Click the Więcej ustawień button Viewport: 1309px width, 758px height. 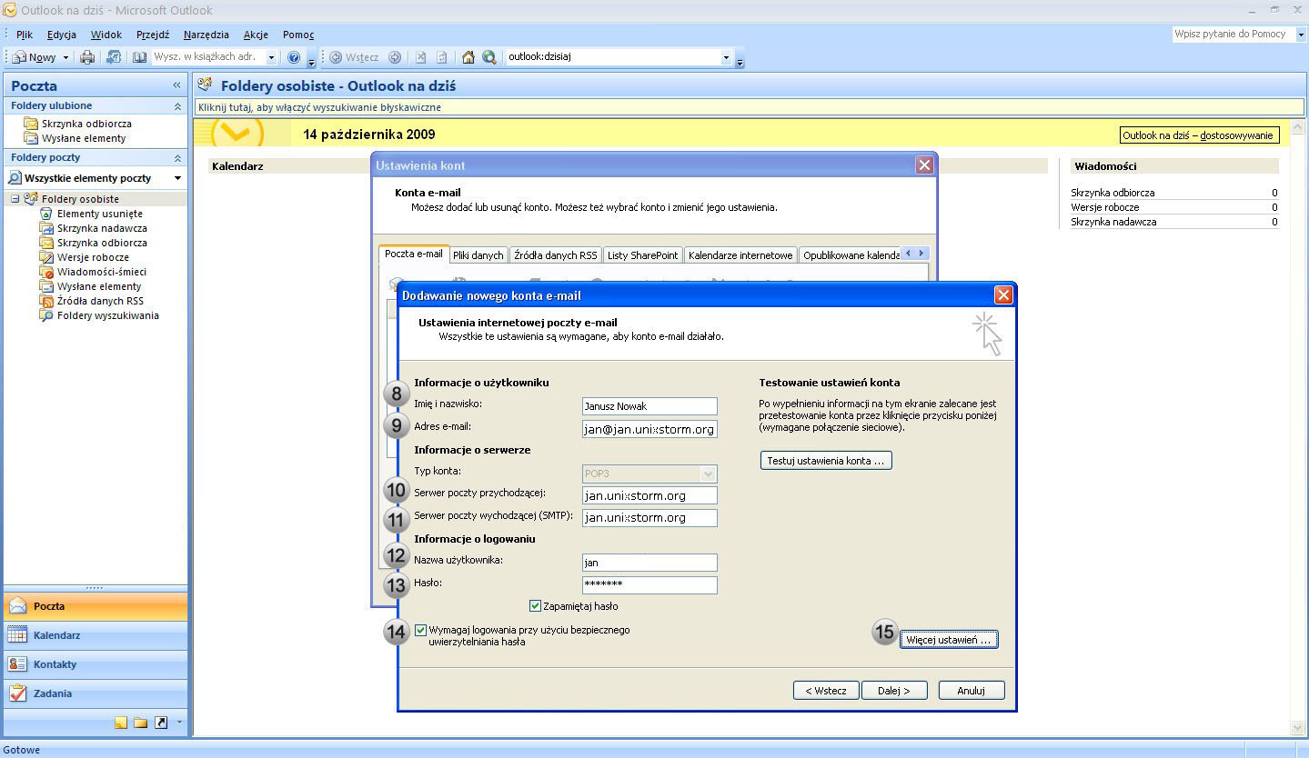(x=949, y=640)
